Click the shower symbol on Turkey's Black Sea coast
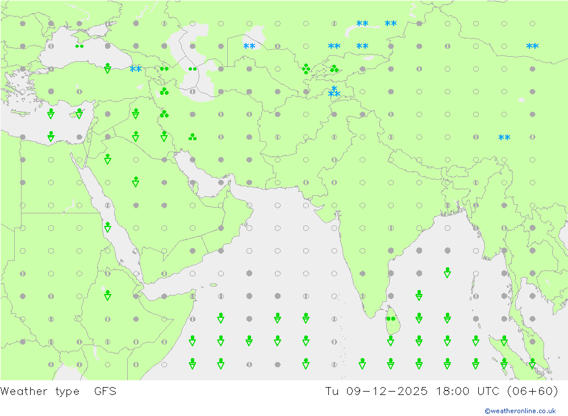 107,68
